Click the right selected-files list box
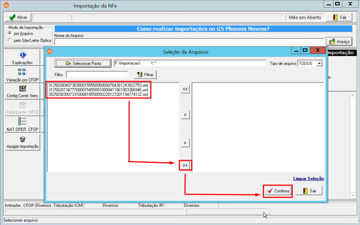Image resolution: width=360 pixels, height=225 pixels. coord(258,127)
